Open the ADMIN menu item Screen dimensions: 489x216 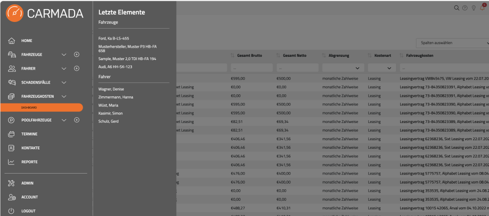(x=27, y=183)
